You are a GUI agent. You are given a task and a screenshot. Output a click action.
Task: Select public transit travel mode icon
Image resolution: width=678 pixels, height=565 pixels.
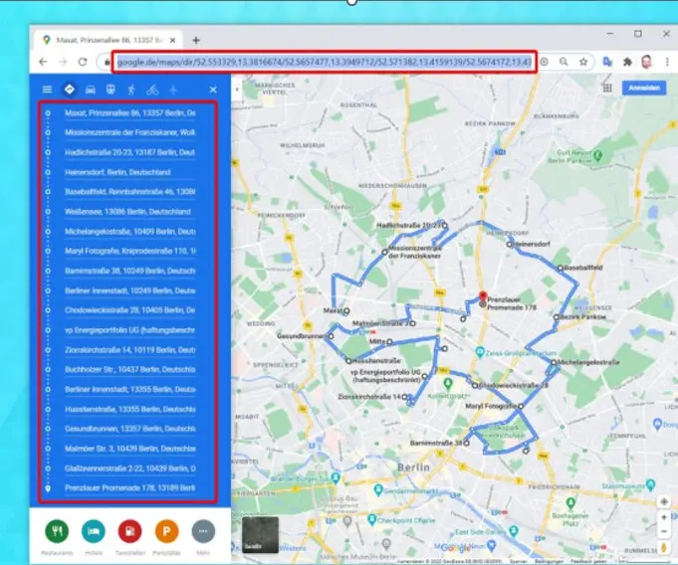tap(111, 90)
